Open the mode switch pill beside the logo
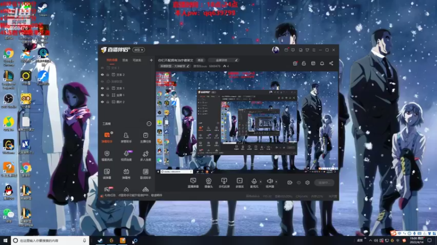This screenshot has height=245, width=437. [x=139, y=50]
